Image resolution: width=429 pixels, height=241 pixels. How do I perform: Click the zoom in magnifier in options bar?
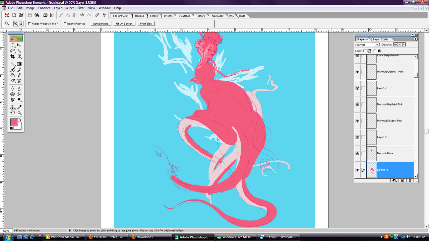click(16, 23)
